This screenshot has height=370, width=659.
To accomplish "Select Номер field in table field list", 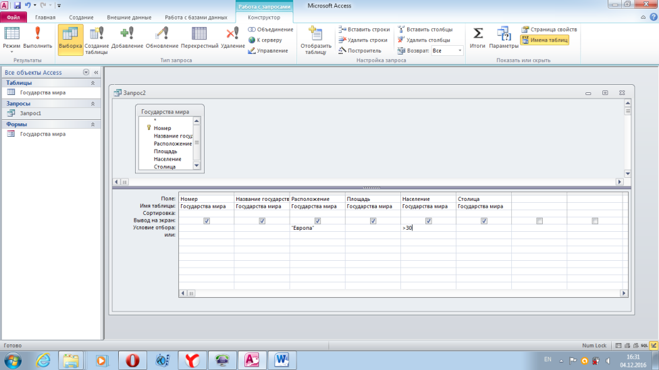I will (162, 128).
